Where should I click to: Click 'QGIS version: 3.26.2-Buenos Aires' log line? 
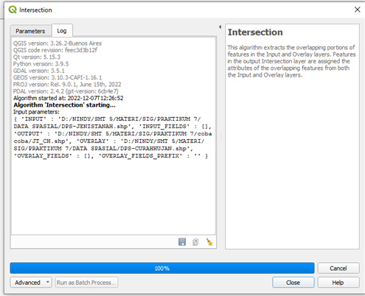tap(58, 43)
